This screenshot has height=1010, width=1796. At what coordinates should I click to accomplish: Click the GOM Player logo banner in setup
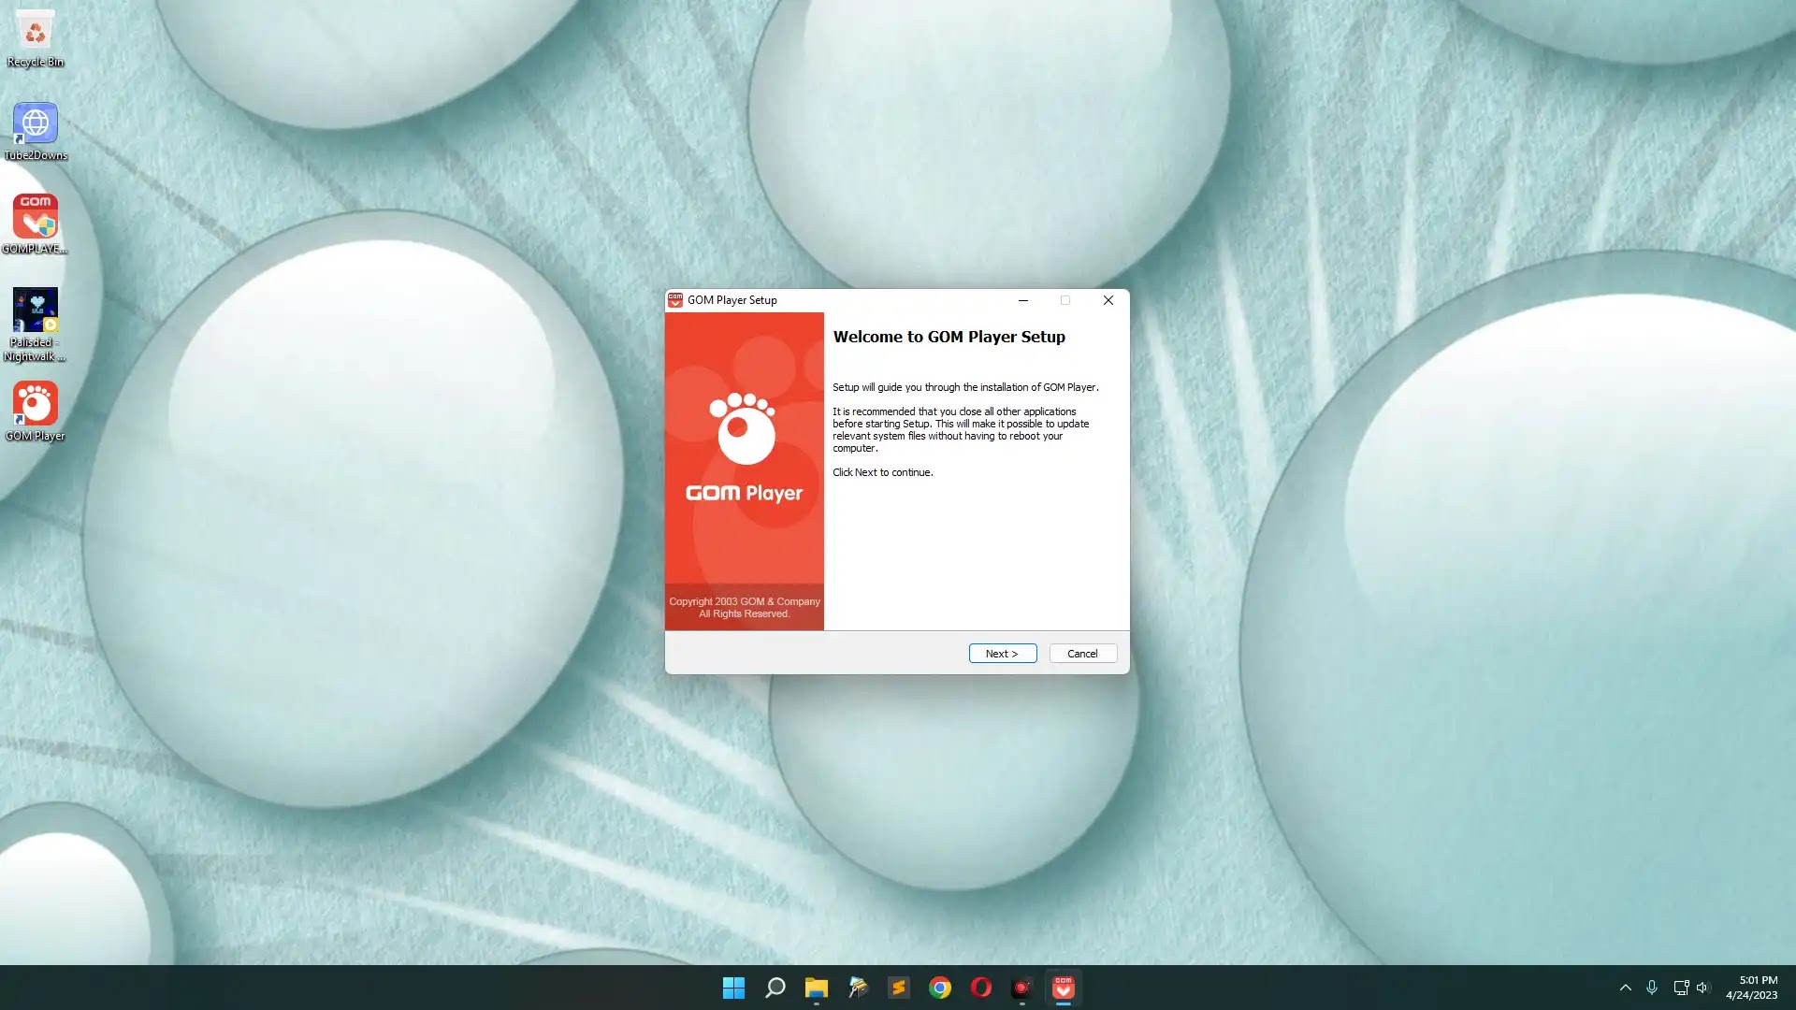(744, 470)
